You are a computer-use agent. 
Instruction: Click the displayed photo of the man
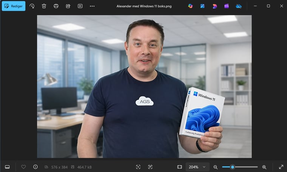[x=144, y=86]
